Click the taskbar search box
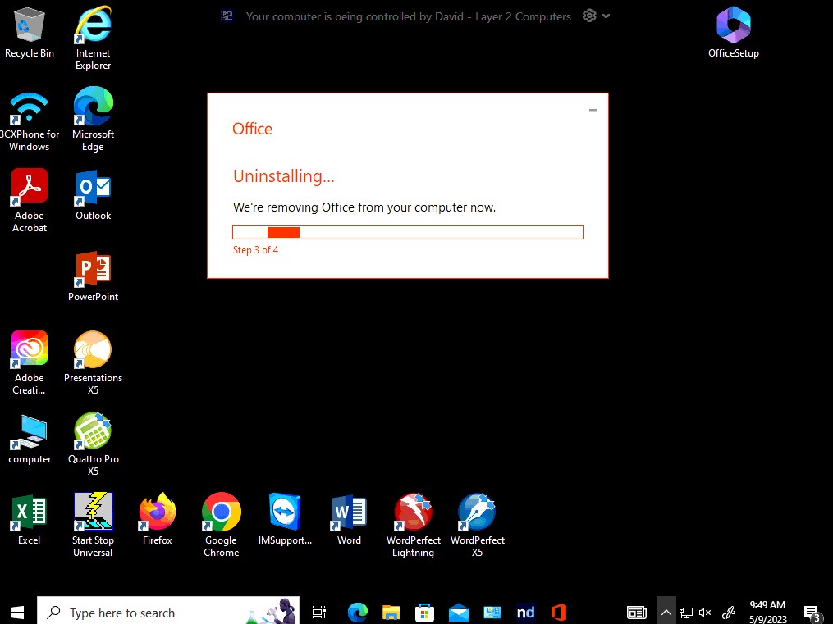 click(168, 612)
